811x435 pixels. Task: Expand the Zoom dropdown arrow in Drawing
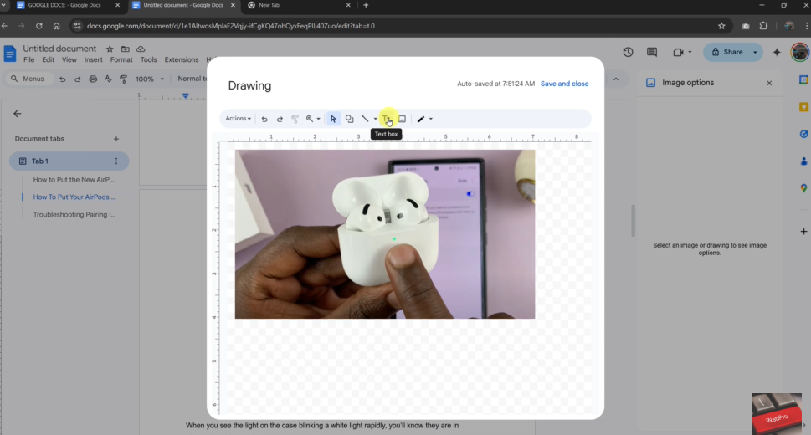[319, 119]
